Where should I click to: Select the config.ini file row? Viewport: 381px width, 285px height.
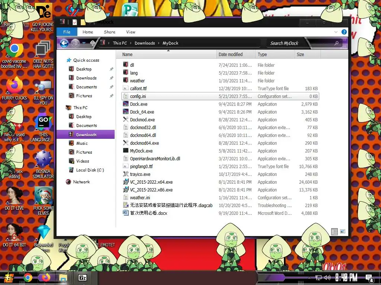click(220, 96)
